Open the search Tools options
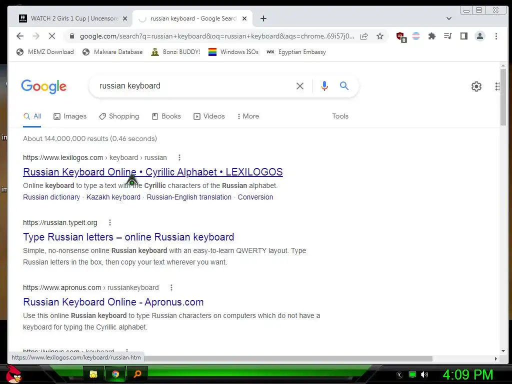The image size is (512, 384). click(340, 116)
